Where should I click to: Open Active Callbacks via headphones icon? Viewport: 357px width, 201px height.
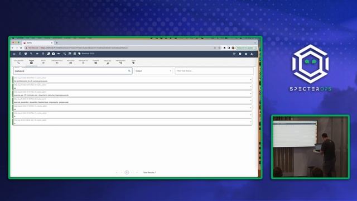click(20, 54)
